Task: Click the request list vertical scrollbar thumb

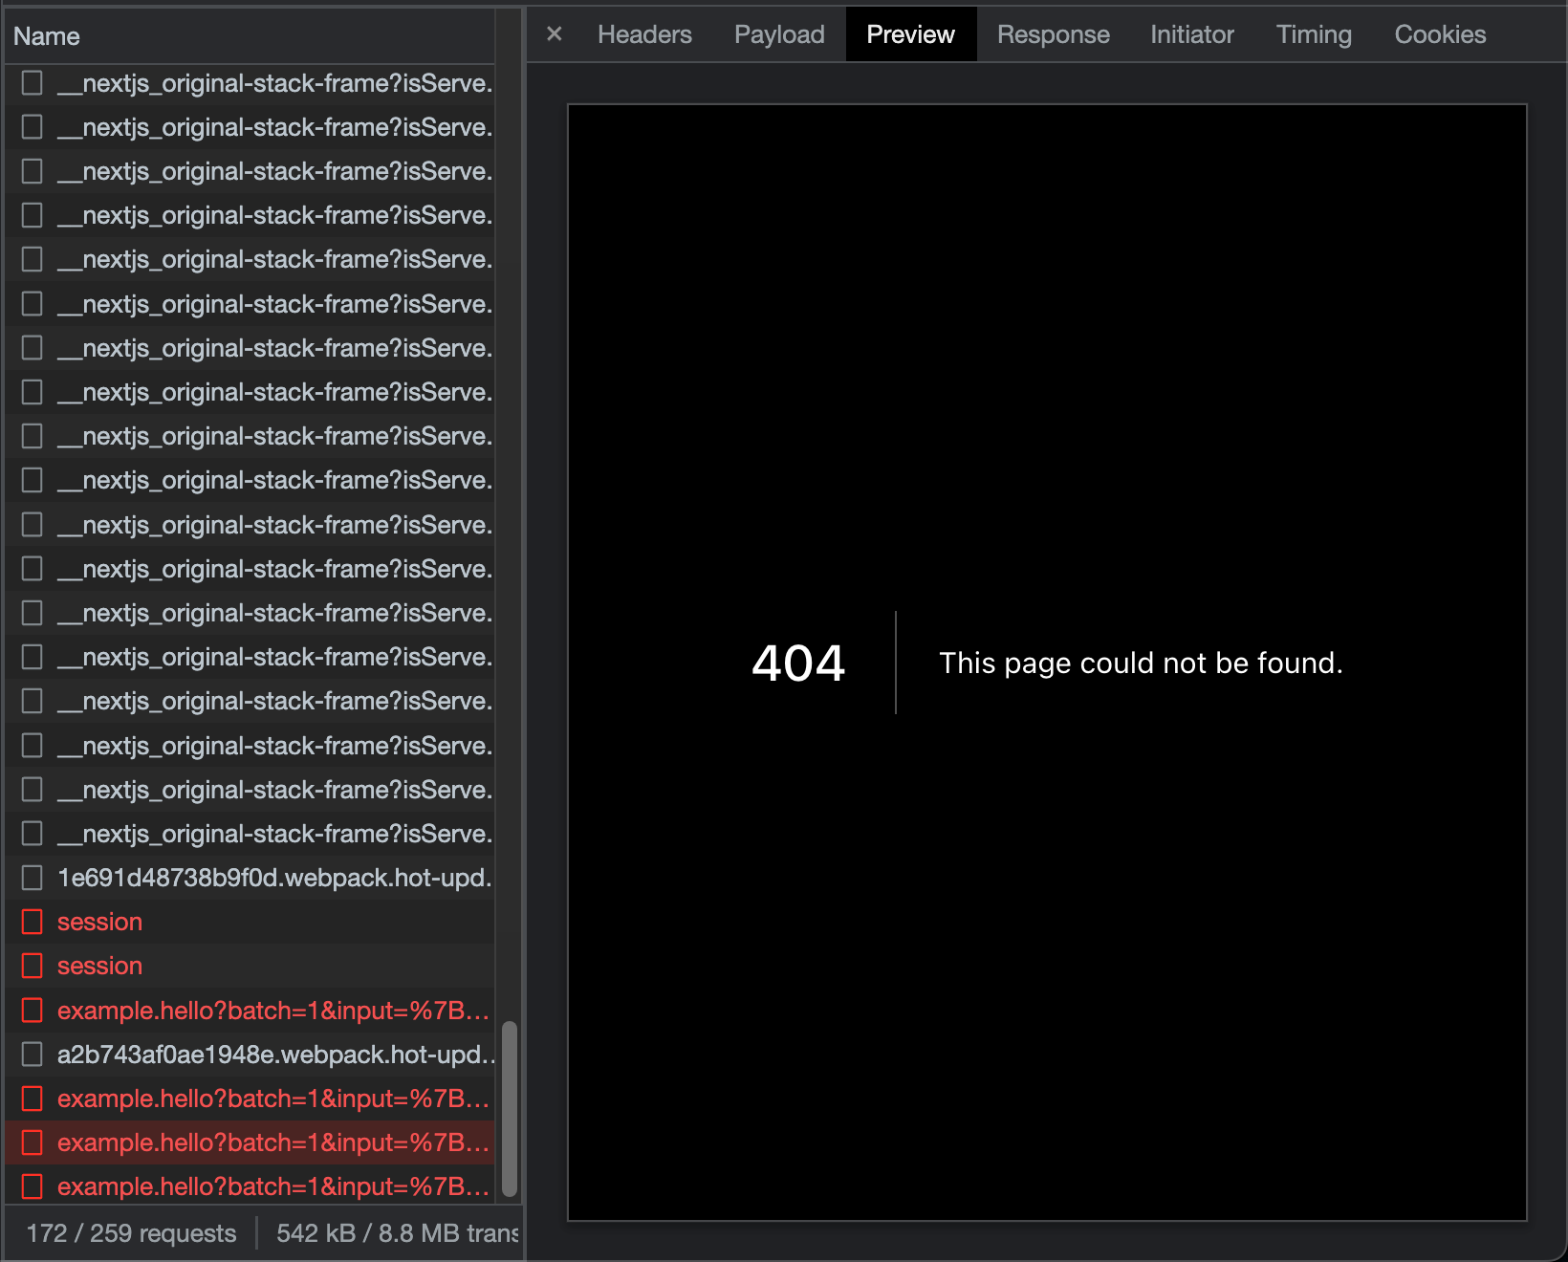Action: coord(510,1109)
